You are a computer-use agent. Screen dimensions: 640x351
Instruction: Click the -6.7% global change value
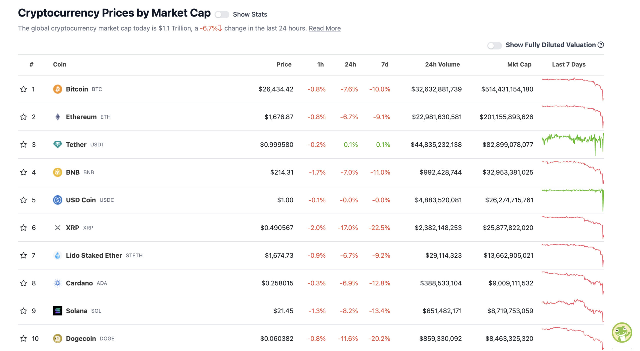coord(211,28)
